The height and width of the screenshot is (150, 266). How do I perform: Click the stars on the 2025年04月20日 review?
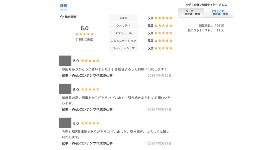[x=90, y=61]
